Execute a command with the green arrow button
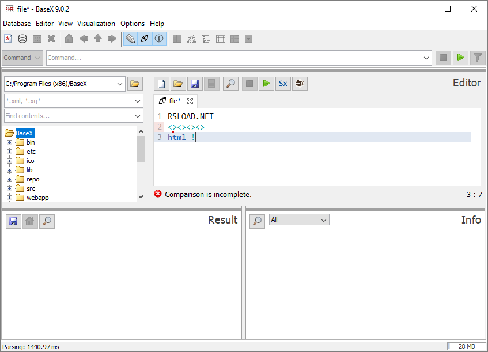The image size is (488, 352). 460,58
